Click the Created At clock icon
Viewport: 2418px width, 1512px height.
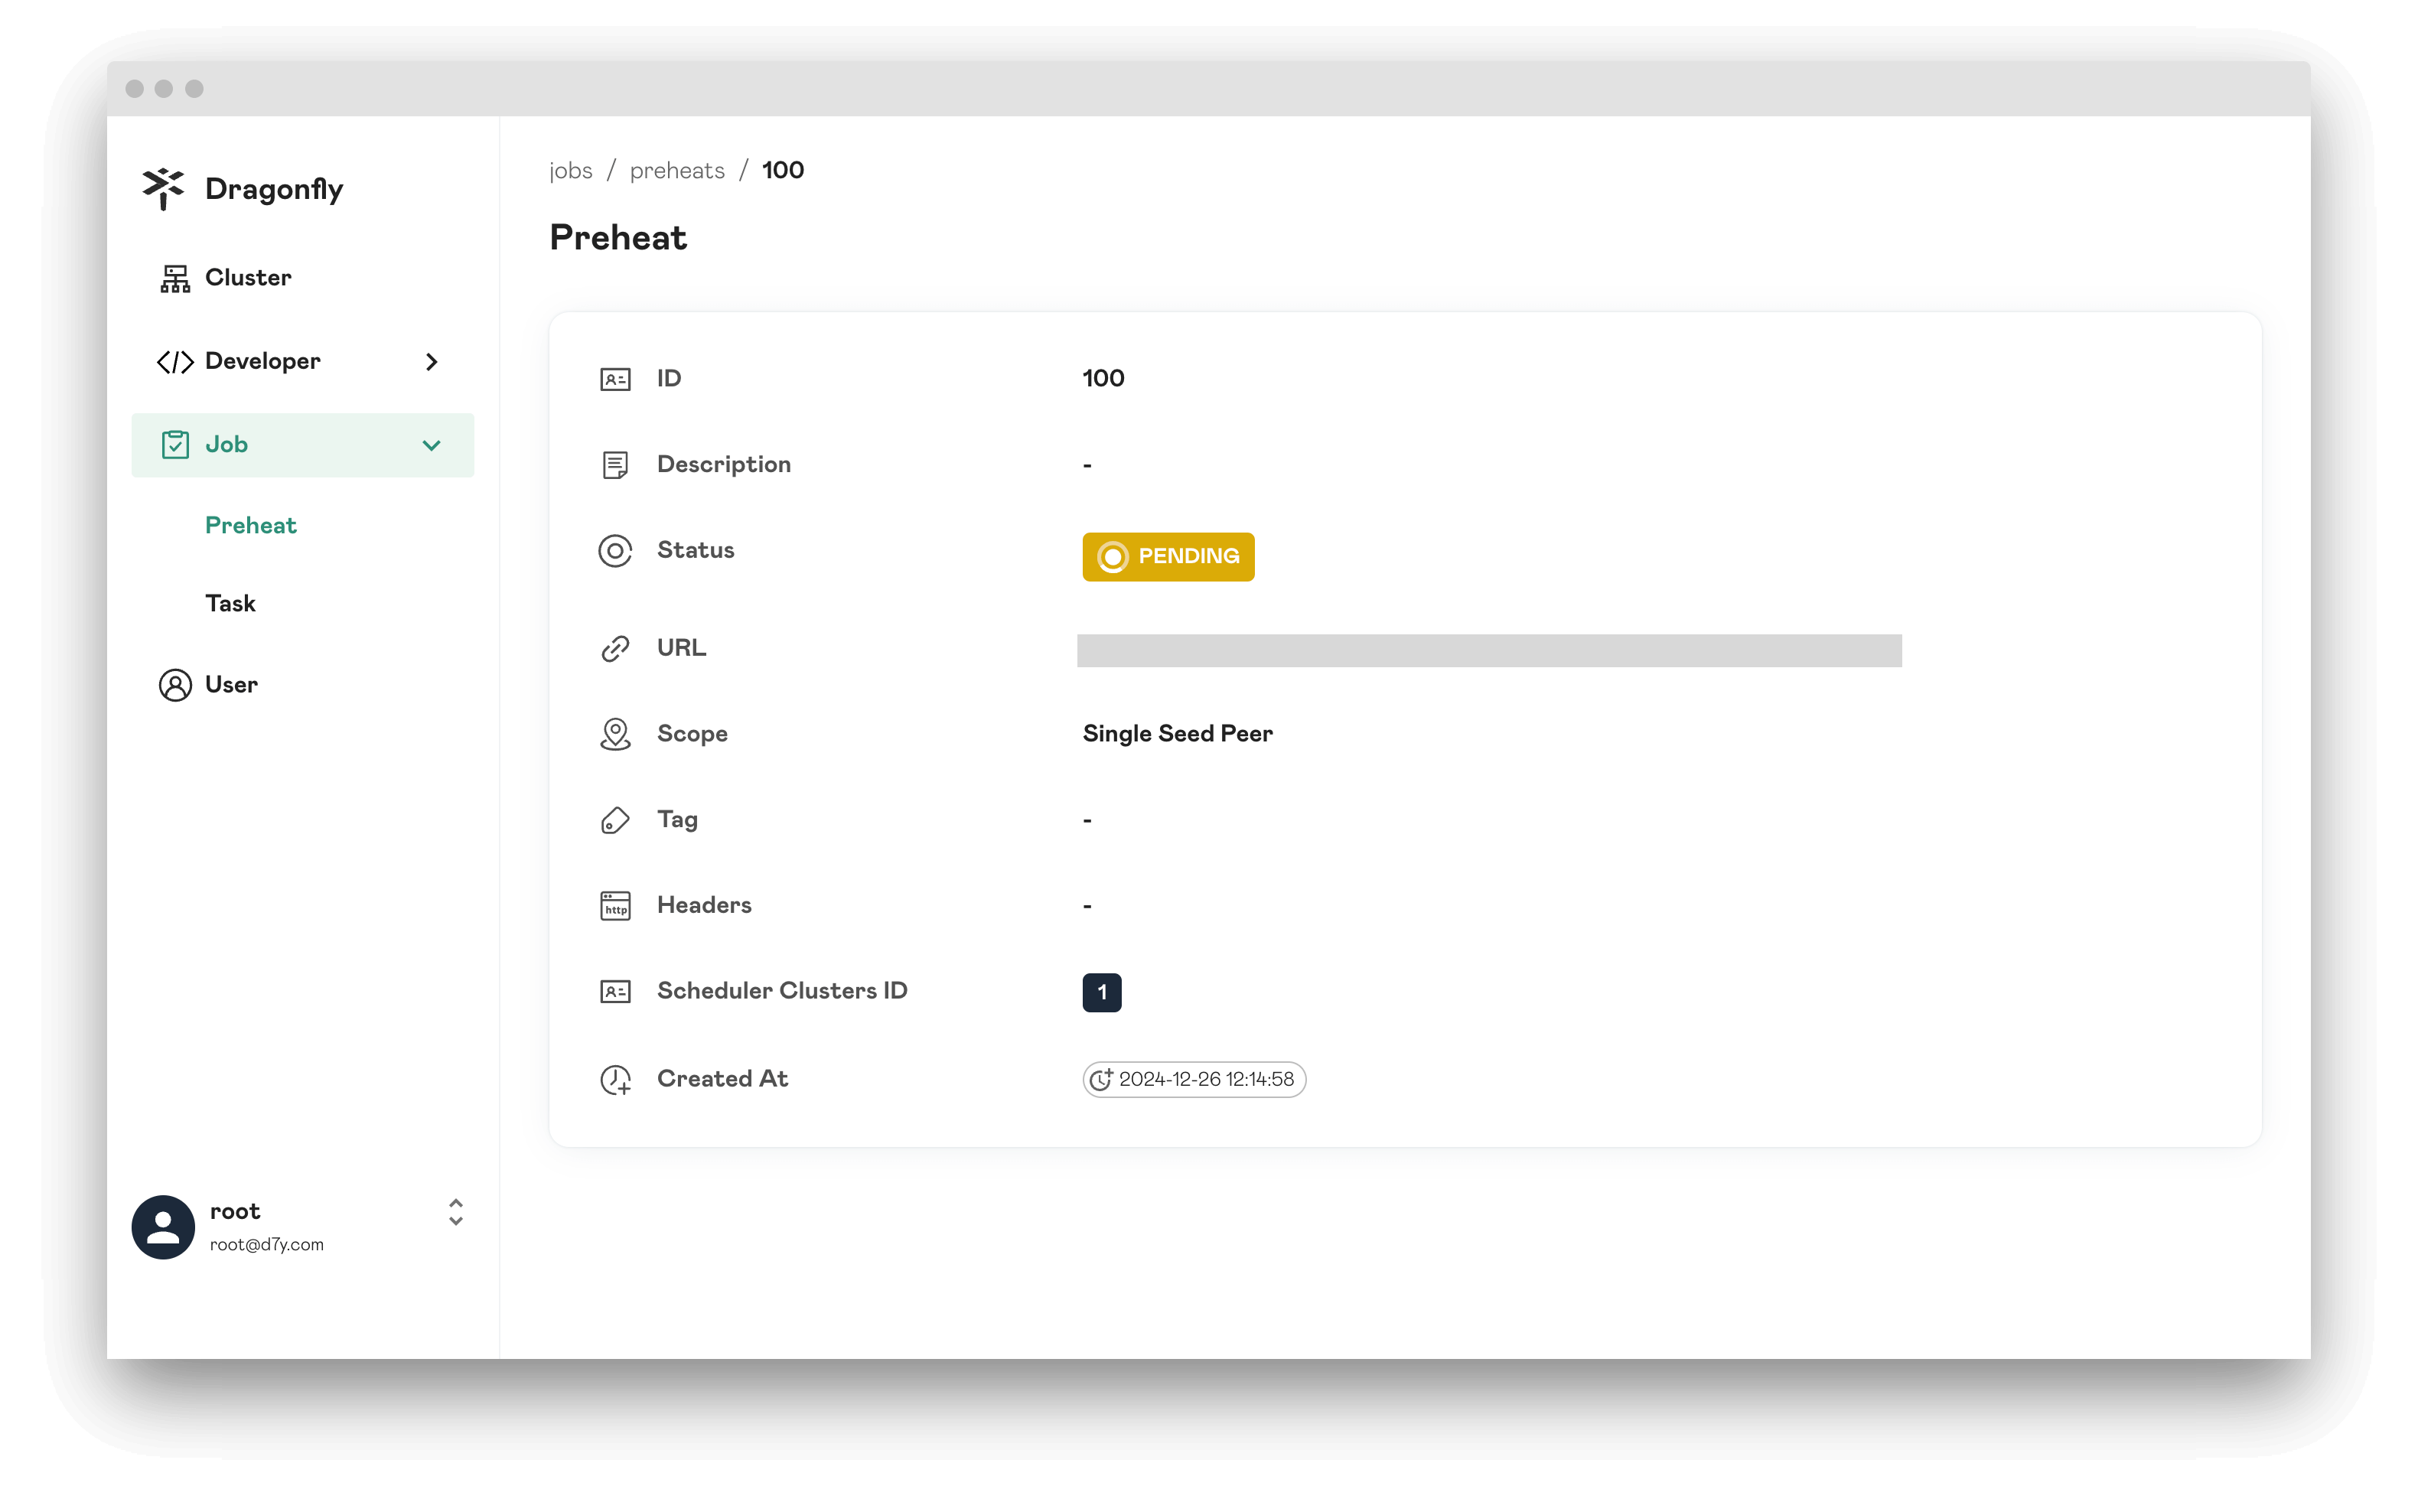[615, 1080]
